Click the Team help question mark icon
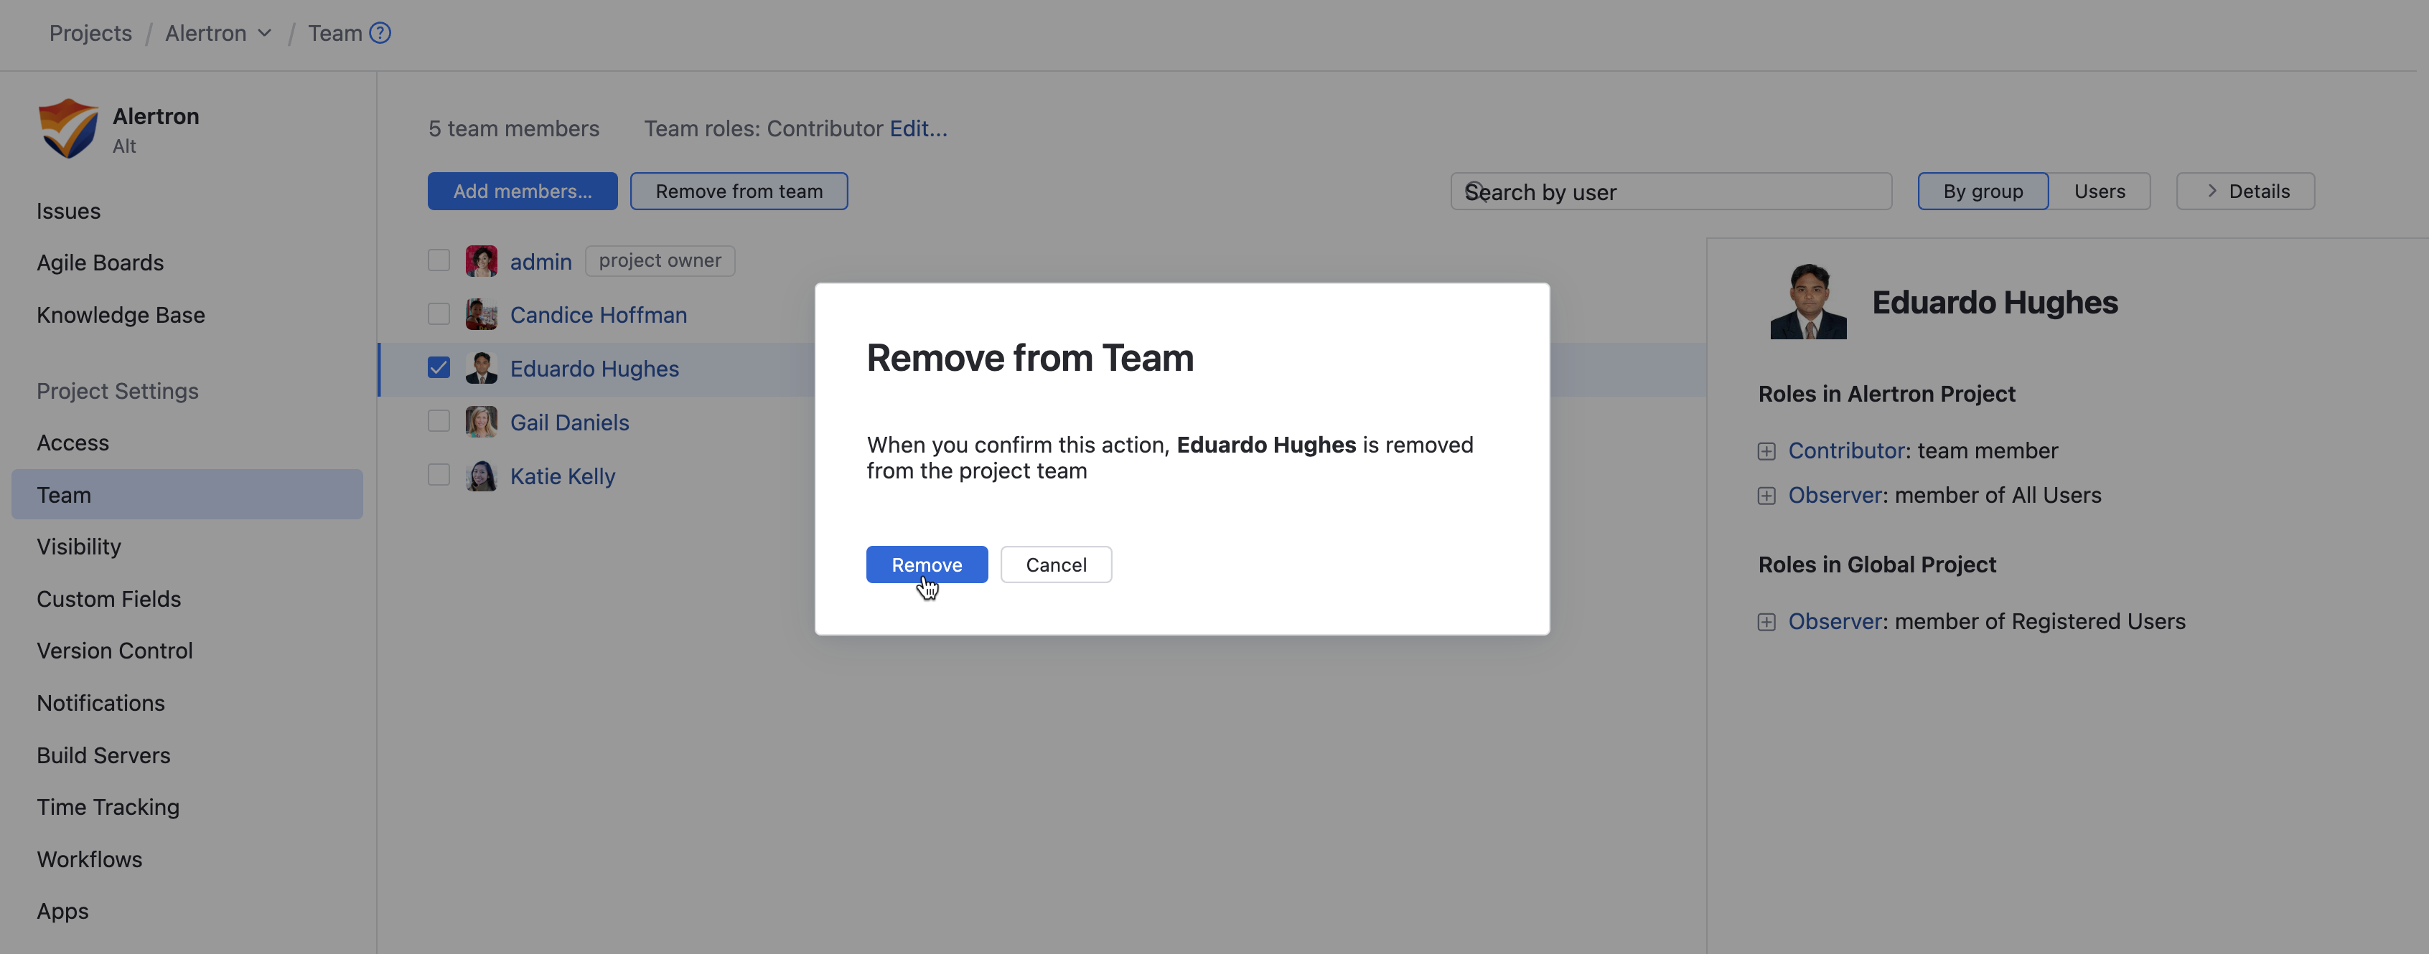Viewport: 2429px width, 954px height. coord(380,33)
